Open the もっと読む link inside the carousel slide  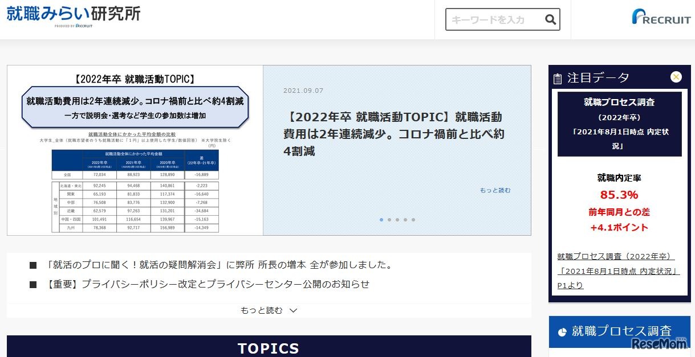point(494,190)
